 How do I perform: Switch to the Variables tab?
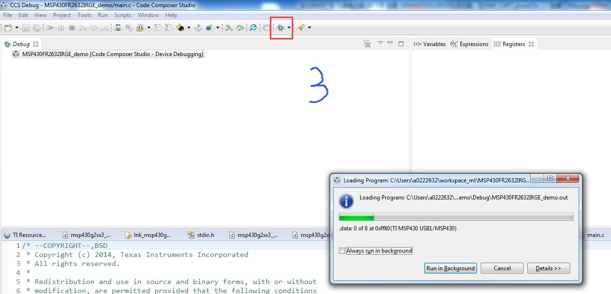point(430,44)
